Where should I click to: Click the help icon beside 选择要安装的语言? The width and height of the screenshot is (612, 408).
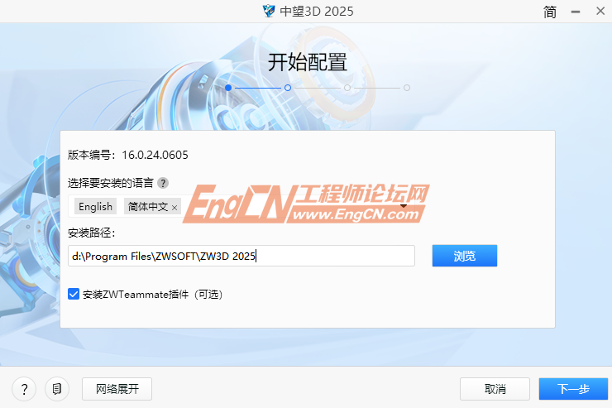coord(163,183)
